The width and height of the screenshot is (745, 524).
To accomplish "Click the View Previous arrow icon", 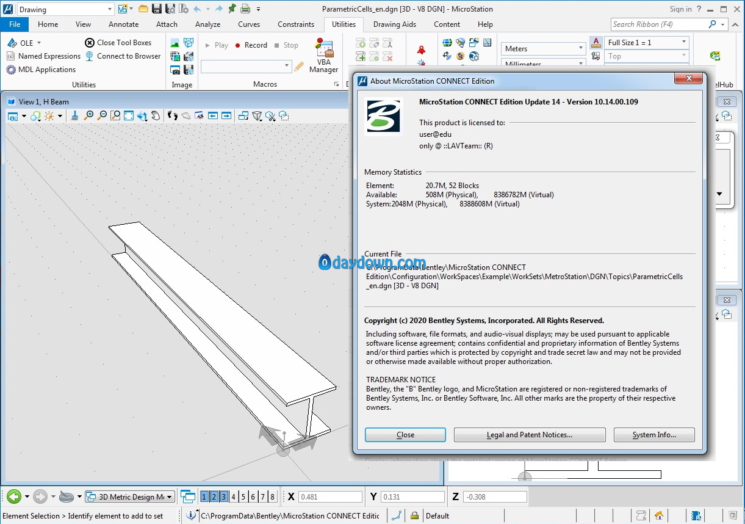I will [213, 115].
